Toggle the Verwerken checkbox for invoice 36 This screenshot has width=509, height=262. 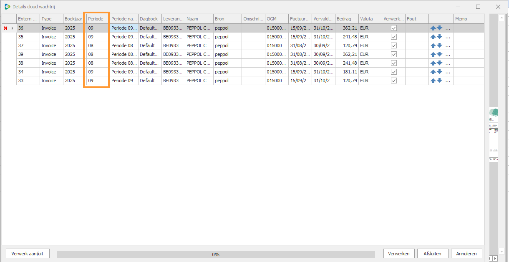393,28
